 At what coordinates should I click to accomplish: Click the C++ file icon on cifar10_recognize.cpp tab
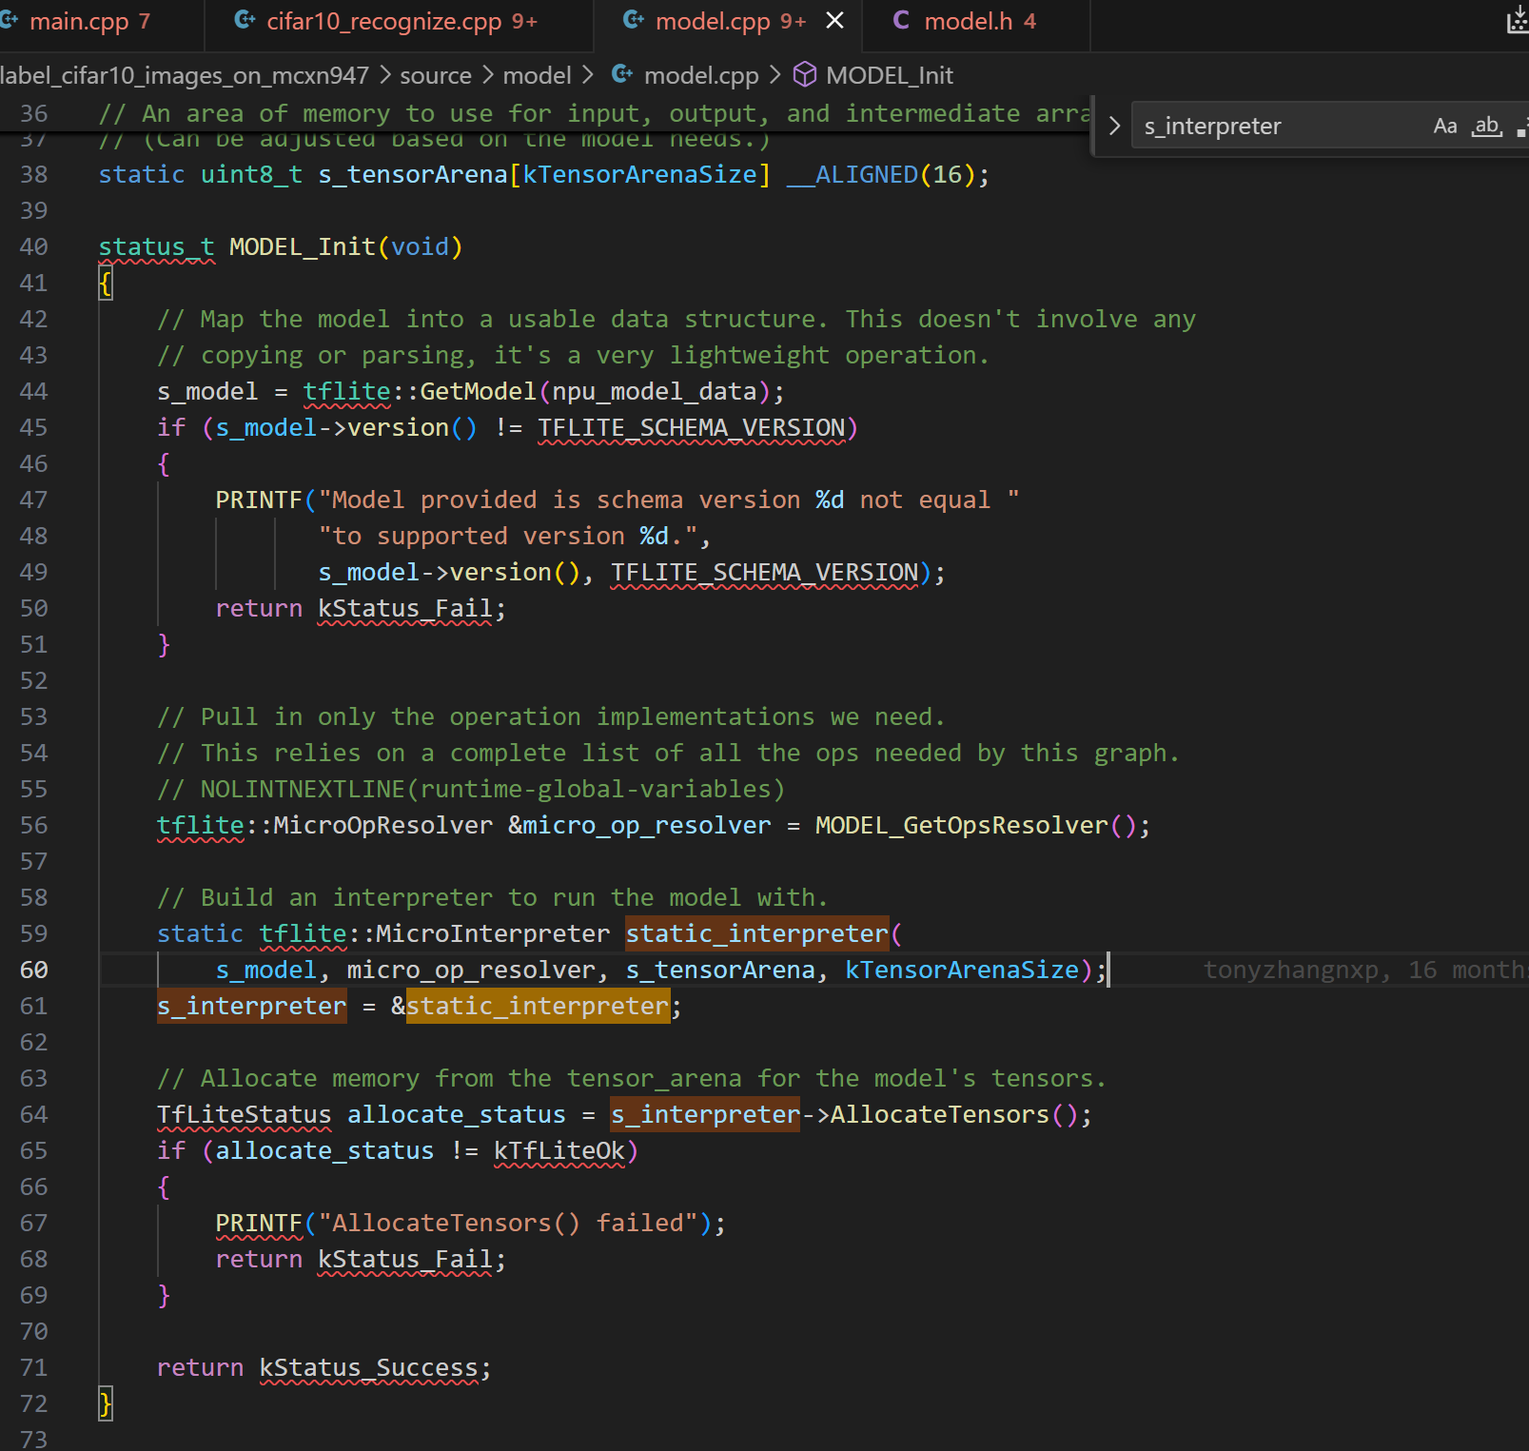pyautogui.click(x=245, y=20)
